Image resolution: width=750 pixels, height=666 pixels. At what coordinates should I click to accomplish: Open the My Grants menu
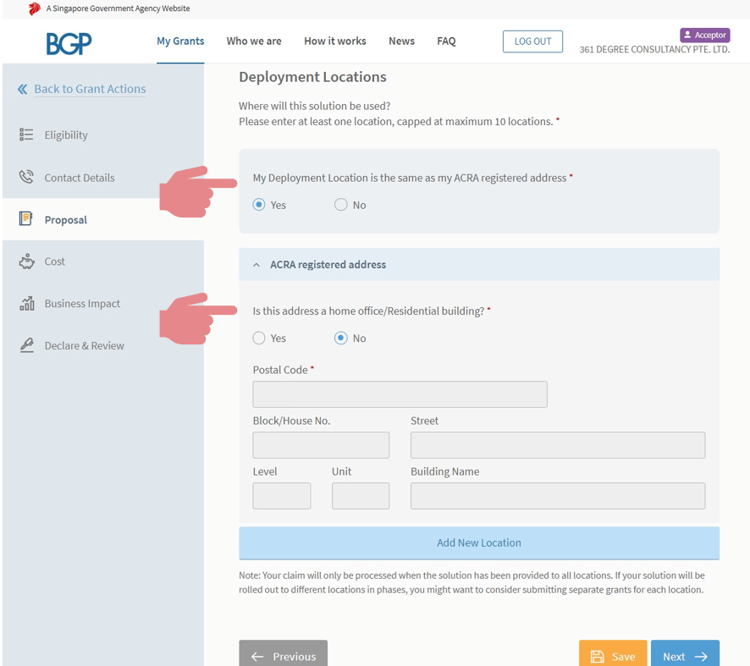coord(180,41)
